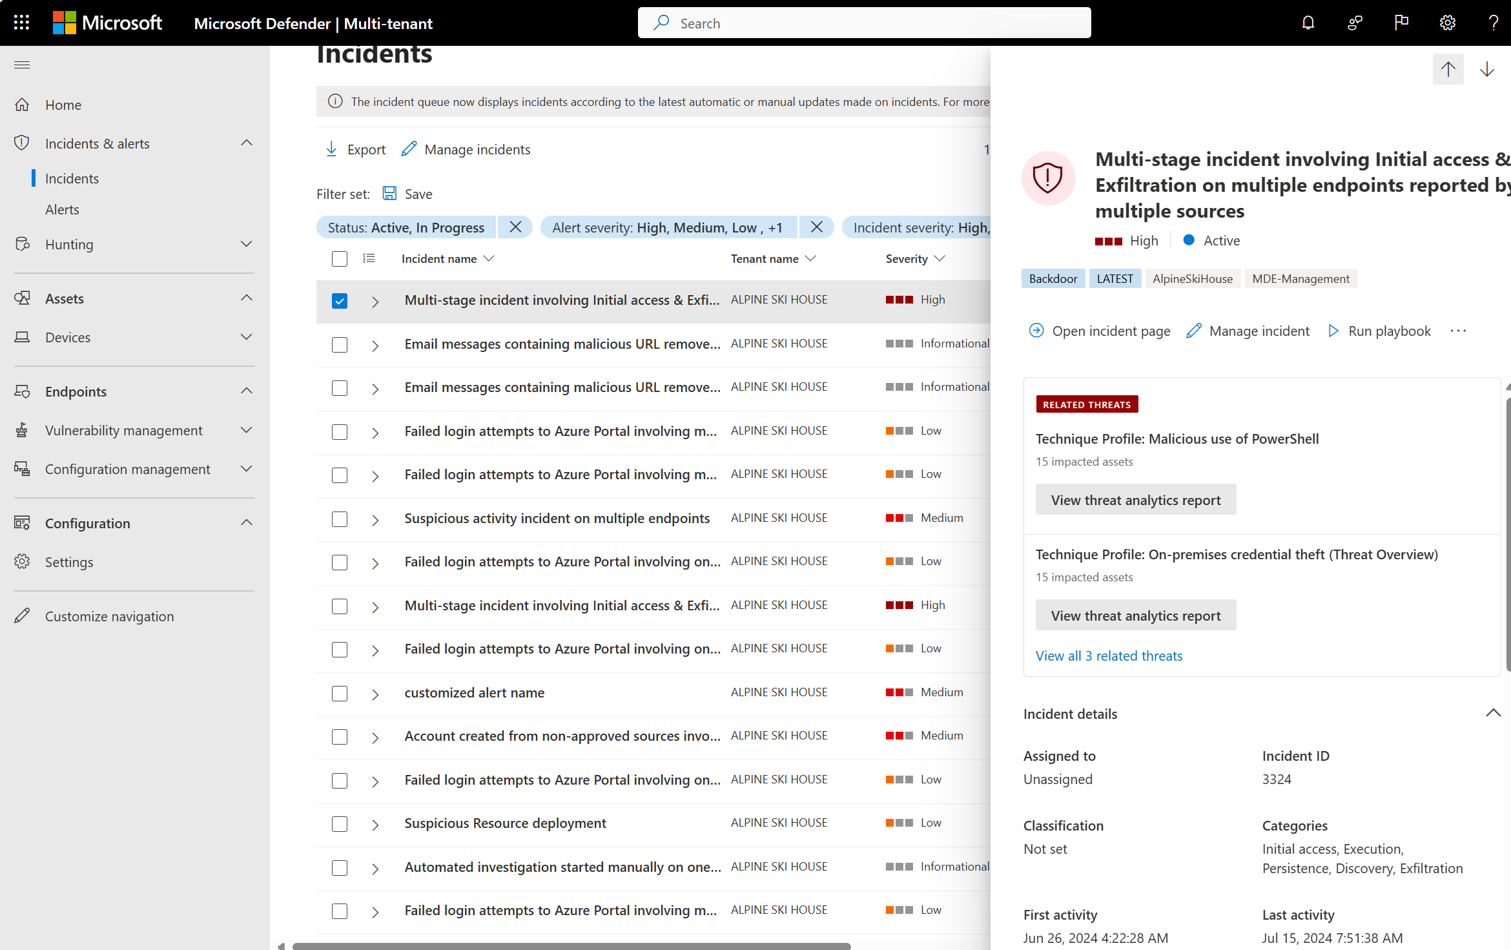Click the info icon in banner
Viewport: 1511px width, 950px height.
[x=335, y=101]
